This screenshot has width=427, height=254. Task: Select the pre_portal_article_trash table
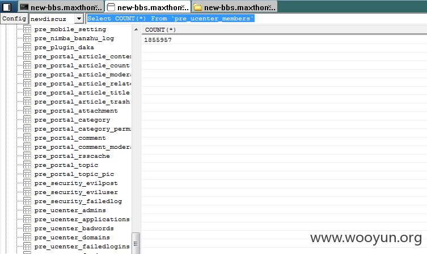coord(82,102)
